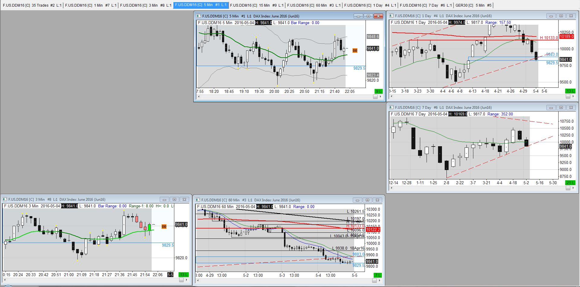Image resolution: width=580 pixels, height=287 pixels.
Task: Maximize the 60 Min chart window
Action: [x=367, y=200]
